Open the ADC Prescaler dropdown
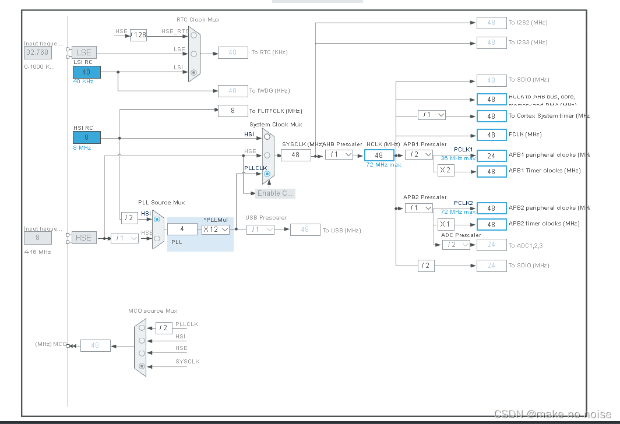Screen dimensions: 620x424 (x=456, y=245)
